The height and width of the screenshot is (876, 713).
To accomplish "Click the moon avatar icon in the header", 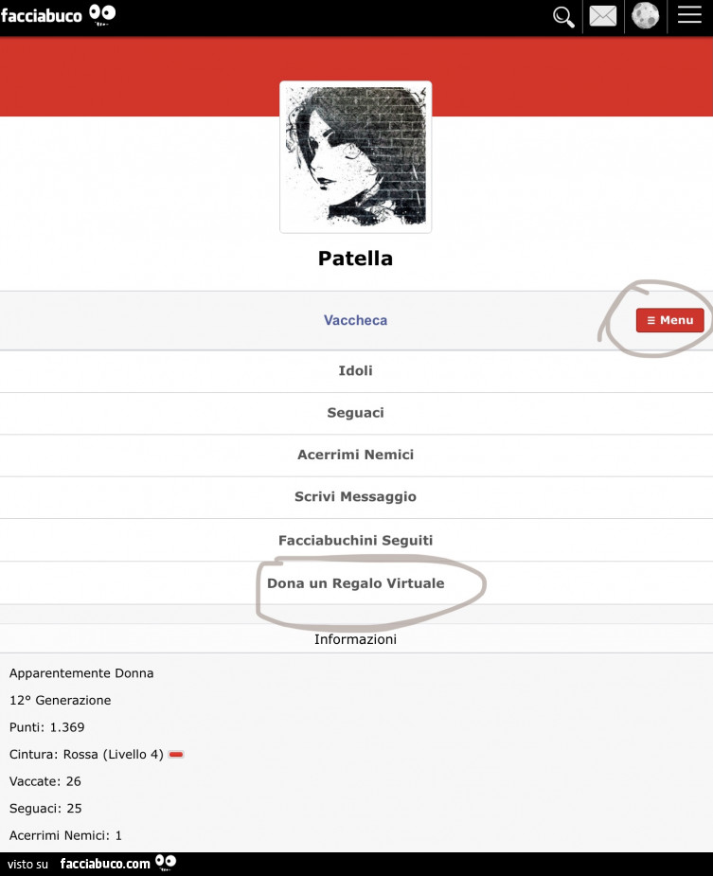I will click(645, 16).
